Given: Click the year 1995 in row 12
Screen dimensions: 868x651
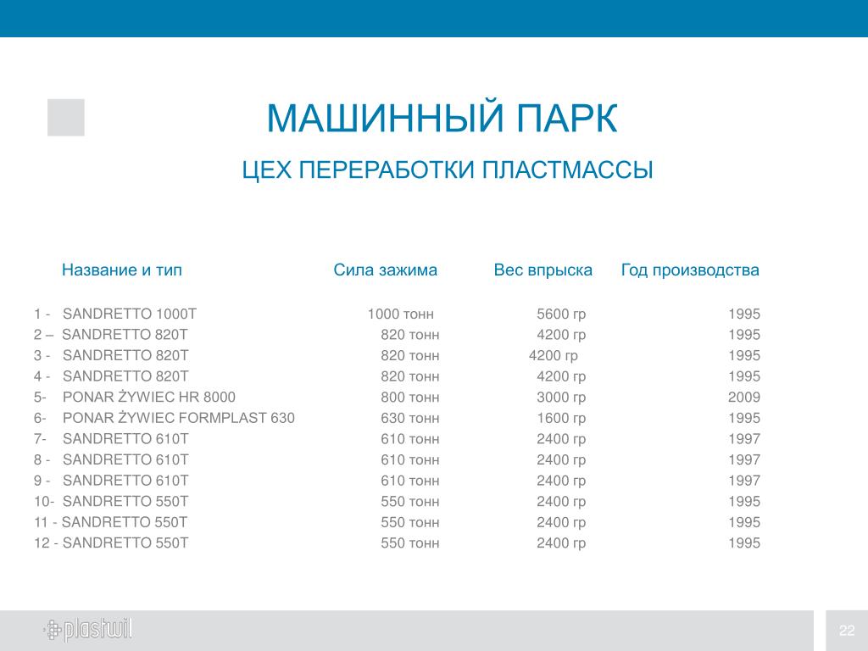Looking at the screenshot, I should point(744,543).
